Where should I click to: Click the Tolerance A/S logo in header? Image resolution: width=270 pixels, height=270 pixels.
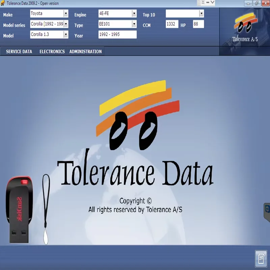coord(245,27)
